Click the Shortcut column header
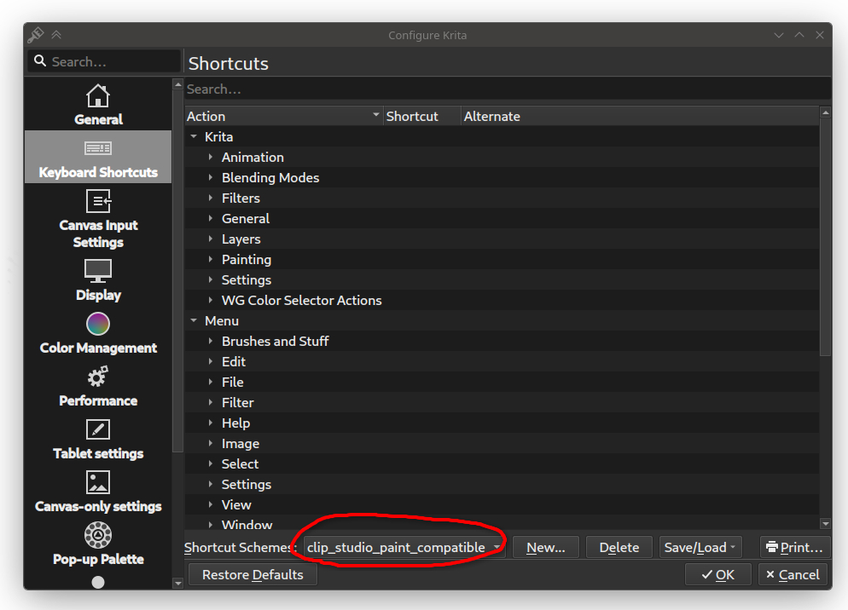848x610 pixels. point(421,116)
